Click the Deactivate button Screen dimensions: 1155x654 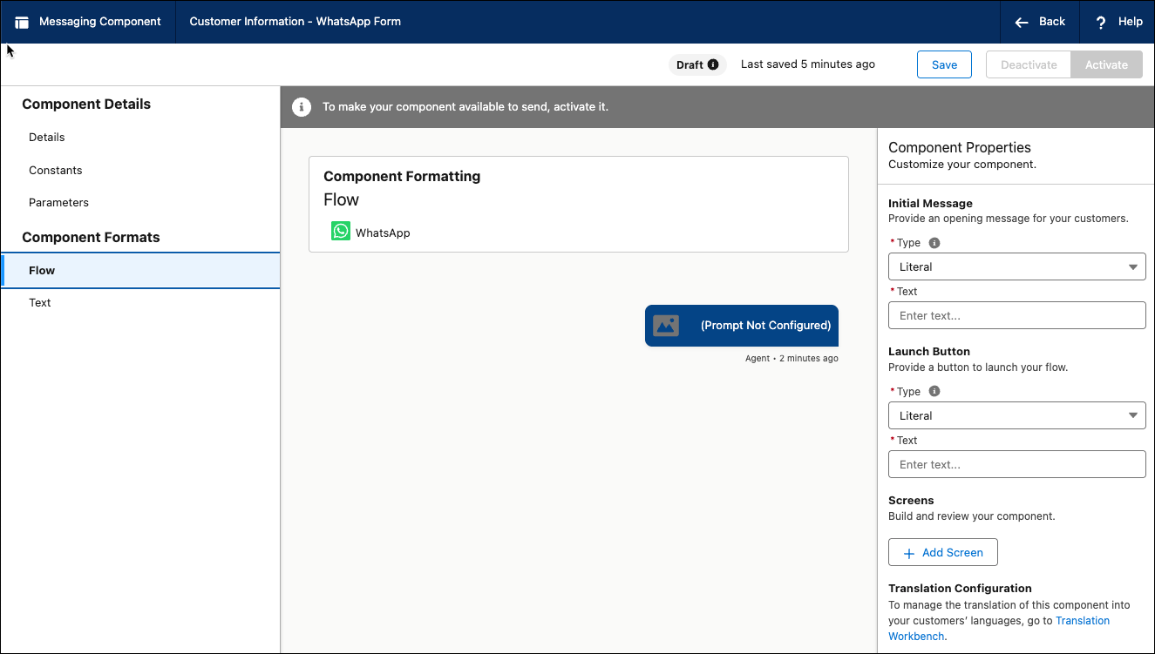click(1029, 64)
